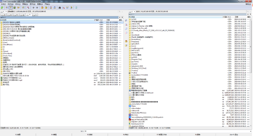Switch to brief view with the toolbar icon
Image resolution: width=253 pixels, height=136 pixels.
pos(7,8)
